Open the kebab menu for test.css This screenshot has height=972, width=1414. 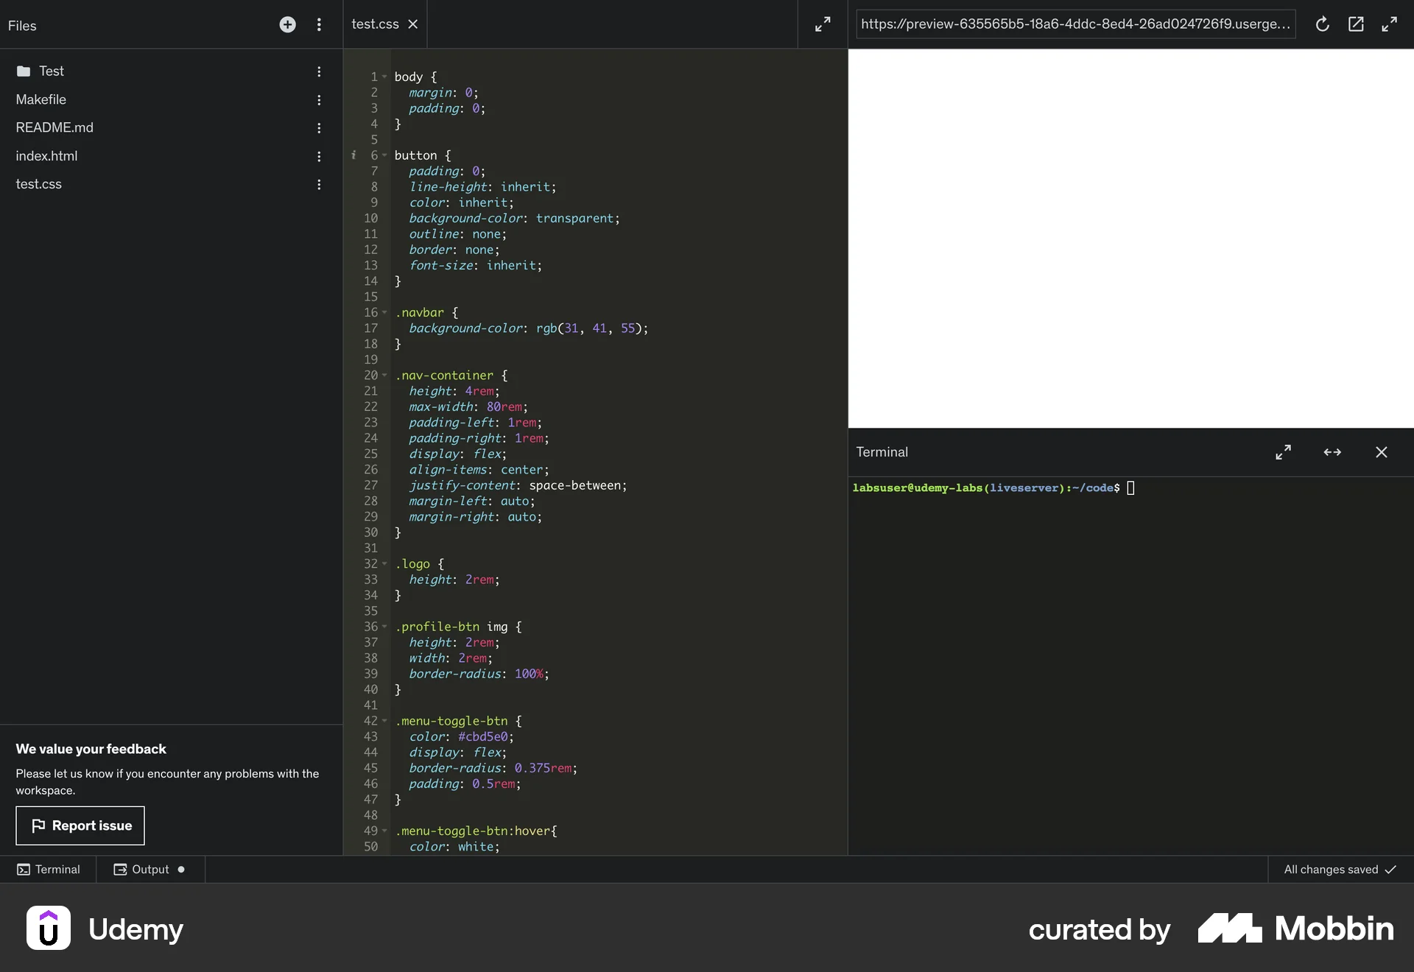(319, 185)
